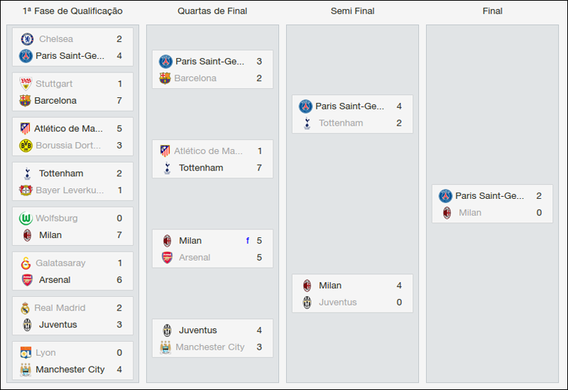Image resolution: width=568 pixels, height=390 pixels.
Task: Open Milan in the Semi Final match
Action: pos(330,286)
